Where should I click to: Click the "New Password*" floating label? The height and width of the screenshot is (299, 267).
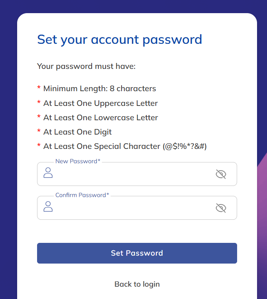click(78, 161)
